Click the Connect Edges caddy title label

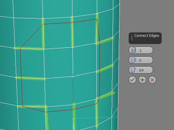[147, 35]
